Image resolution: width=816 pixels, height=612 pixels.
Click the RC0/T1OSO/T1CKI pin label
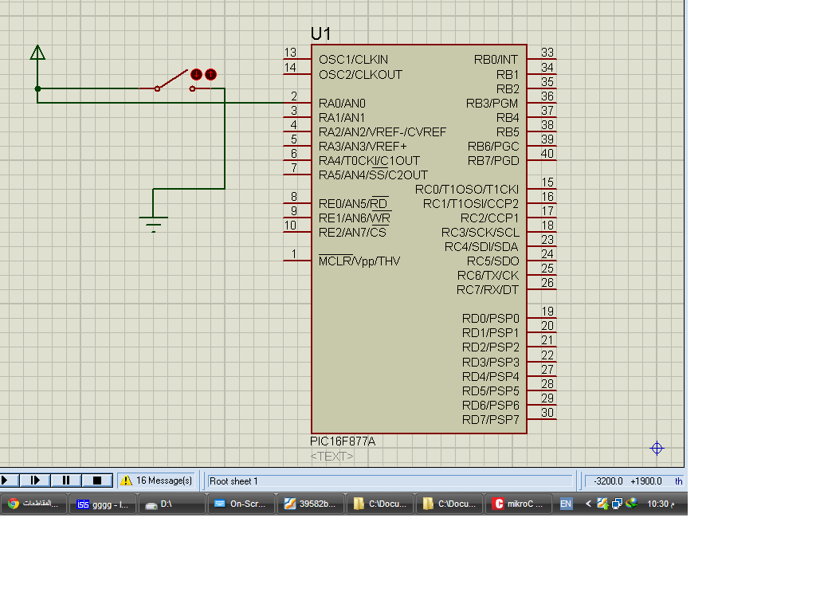coord(467,189)
